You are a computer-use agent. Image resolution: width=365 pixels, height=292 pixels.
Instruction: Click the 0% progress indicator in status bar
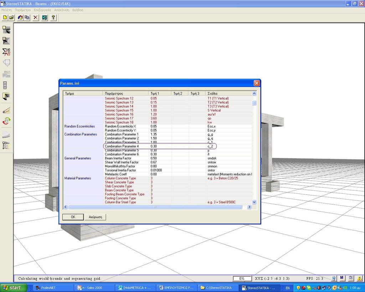coord(242,278)
